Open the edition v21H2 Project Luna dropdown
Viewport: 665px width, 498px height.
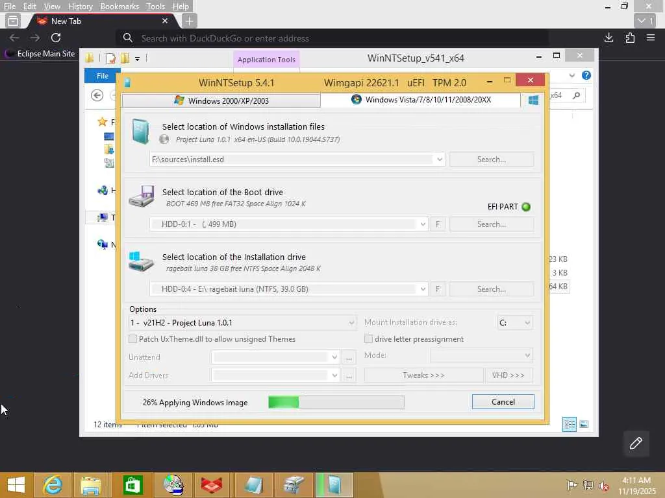(242, 323)
